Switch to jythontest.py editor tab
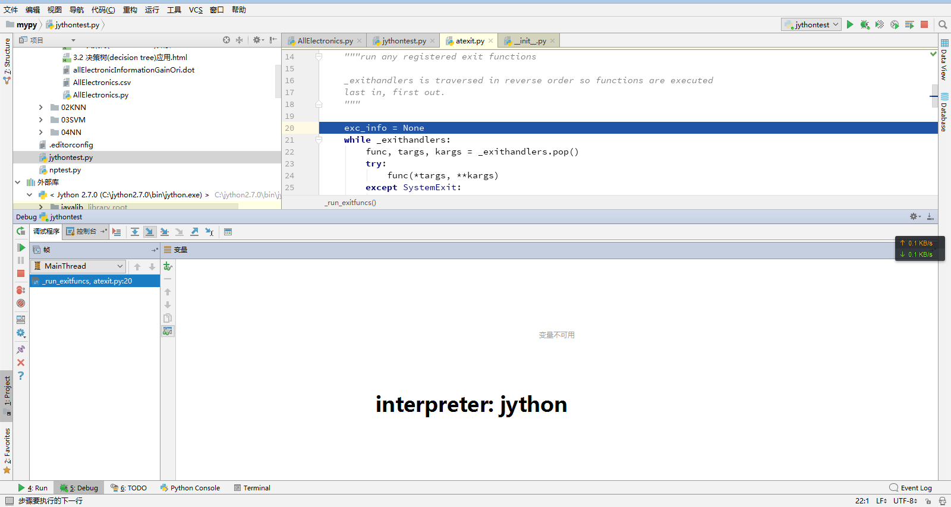Image resolution: width=951 pixels, height=507 pixels. 404,41
